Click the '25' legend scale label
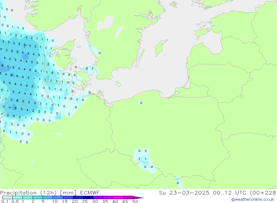Image resolution: width=277 pixels, height=203 pixels. click(85, 201)
